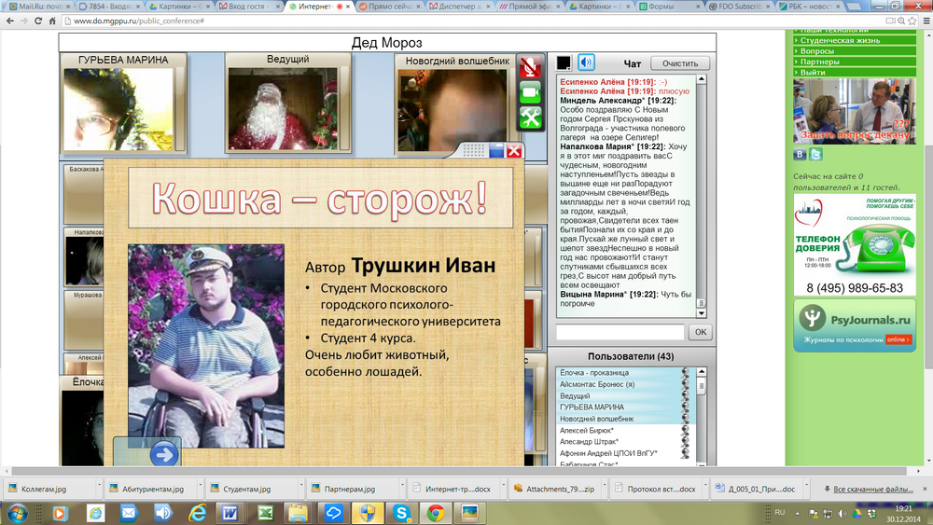Select user Алесандр Штрак in list
The height and width of the screenshot is (525, 933).
pyautogui.click(x=623, y=442)
